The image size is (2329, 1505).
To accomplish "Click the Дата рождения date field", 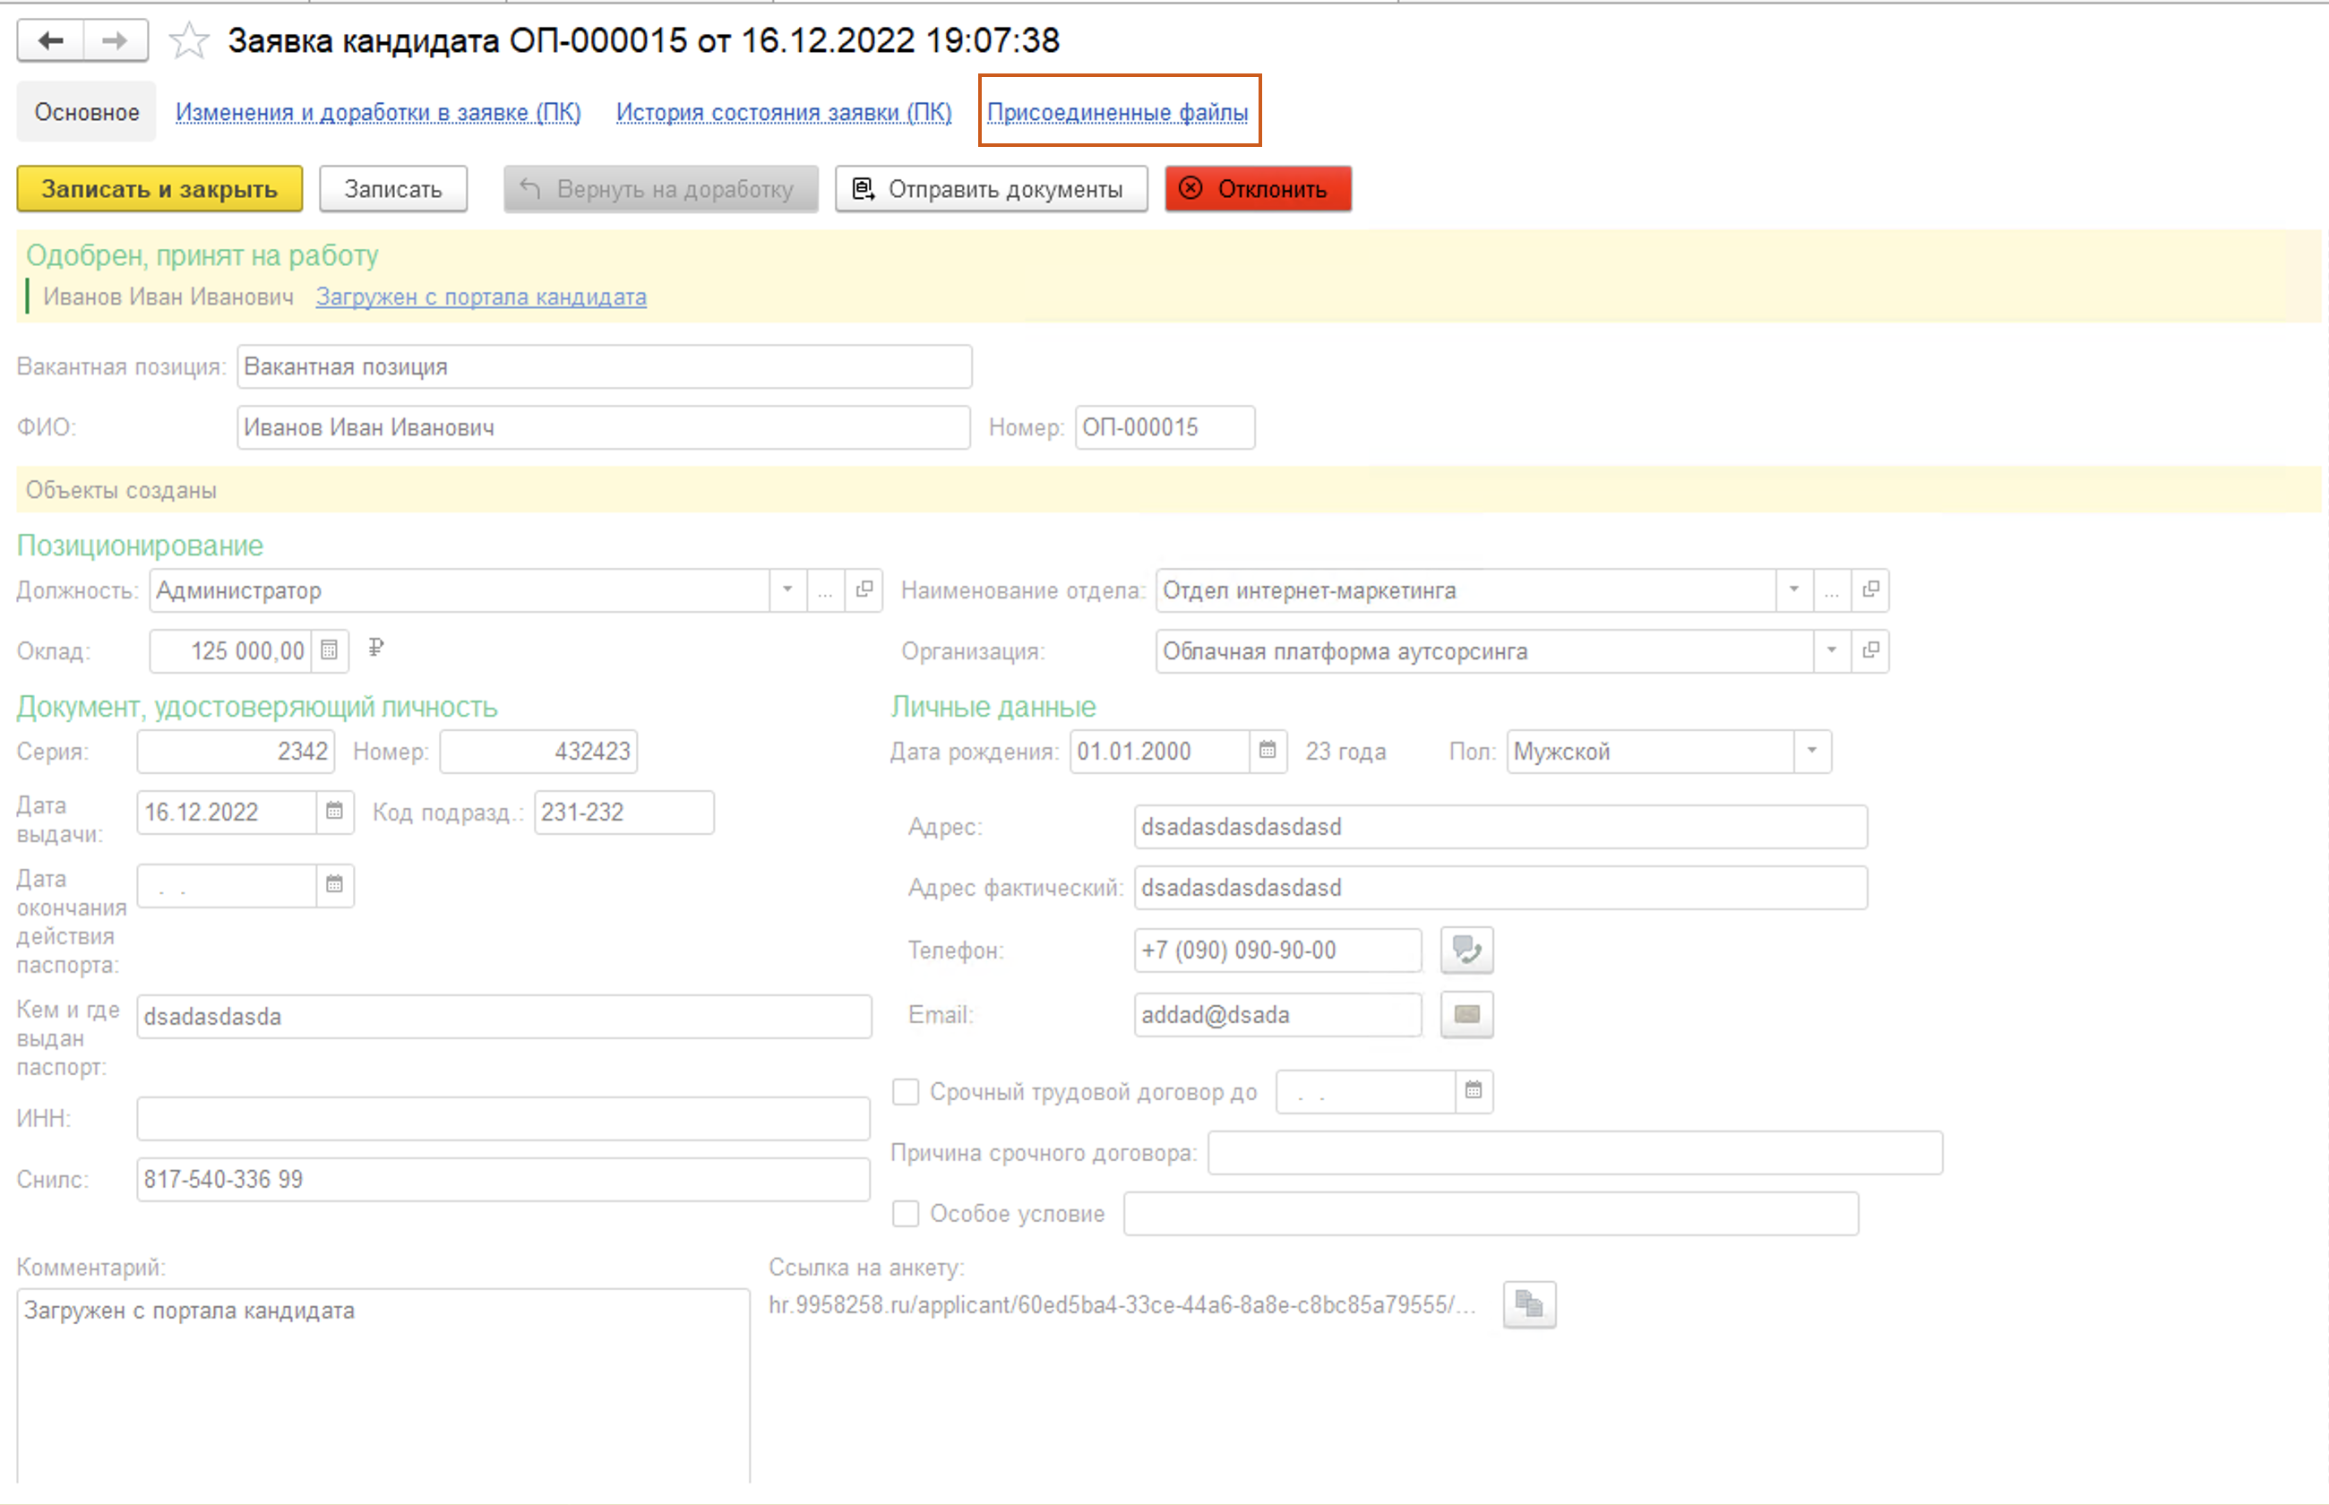I will tap(1160, 752).
